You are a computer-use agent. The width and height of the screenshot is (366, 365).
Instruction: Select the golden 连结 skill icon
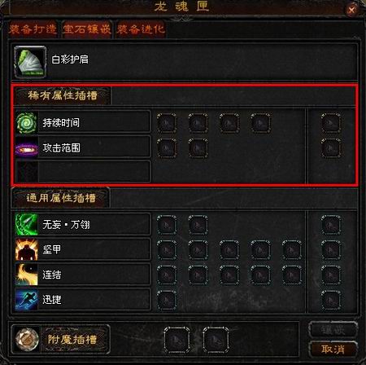coord(26,275)
